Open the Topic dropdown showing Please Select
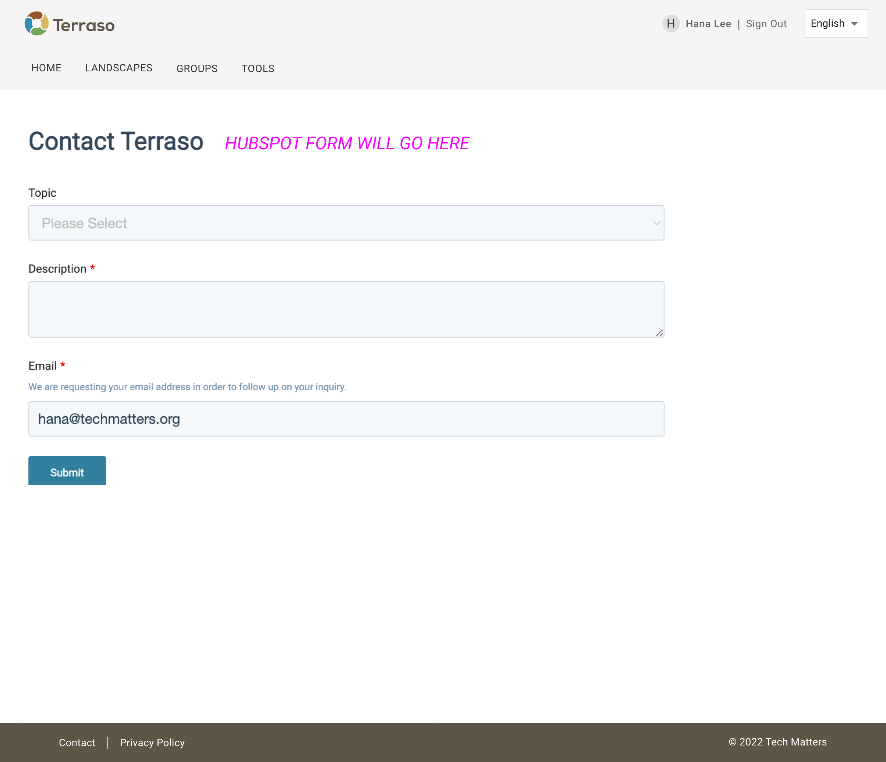The image size is (886, 762). pyautogui.click(x=346, y=222)
